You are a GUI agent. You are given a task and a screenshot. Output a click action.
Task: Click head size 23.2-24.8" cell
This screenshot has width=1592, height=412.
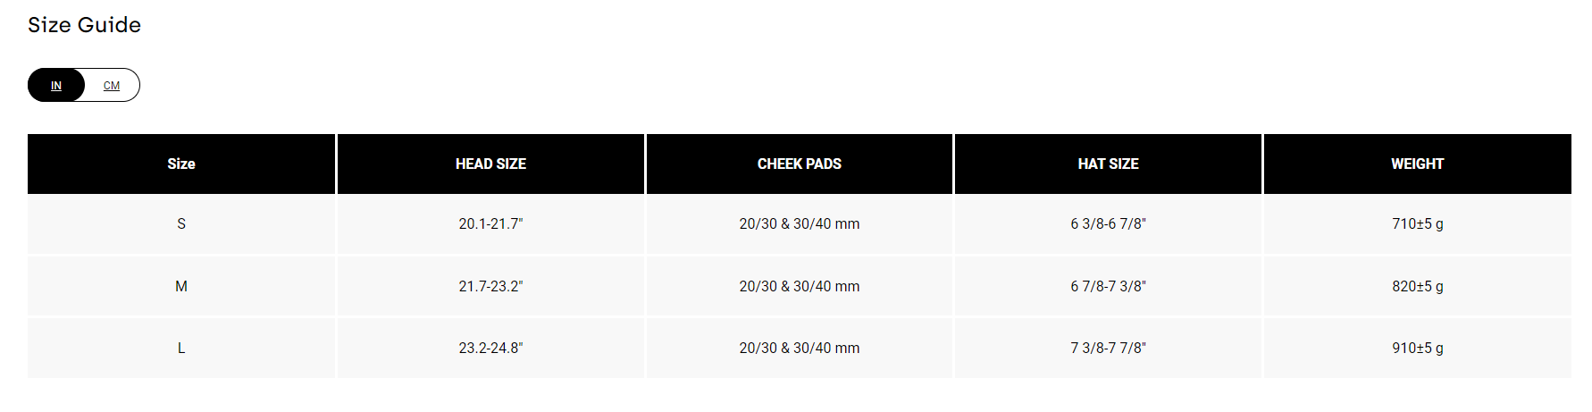490,348
